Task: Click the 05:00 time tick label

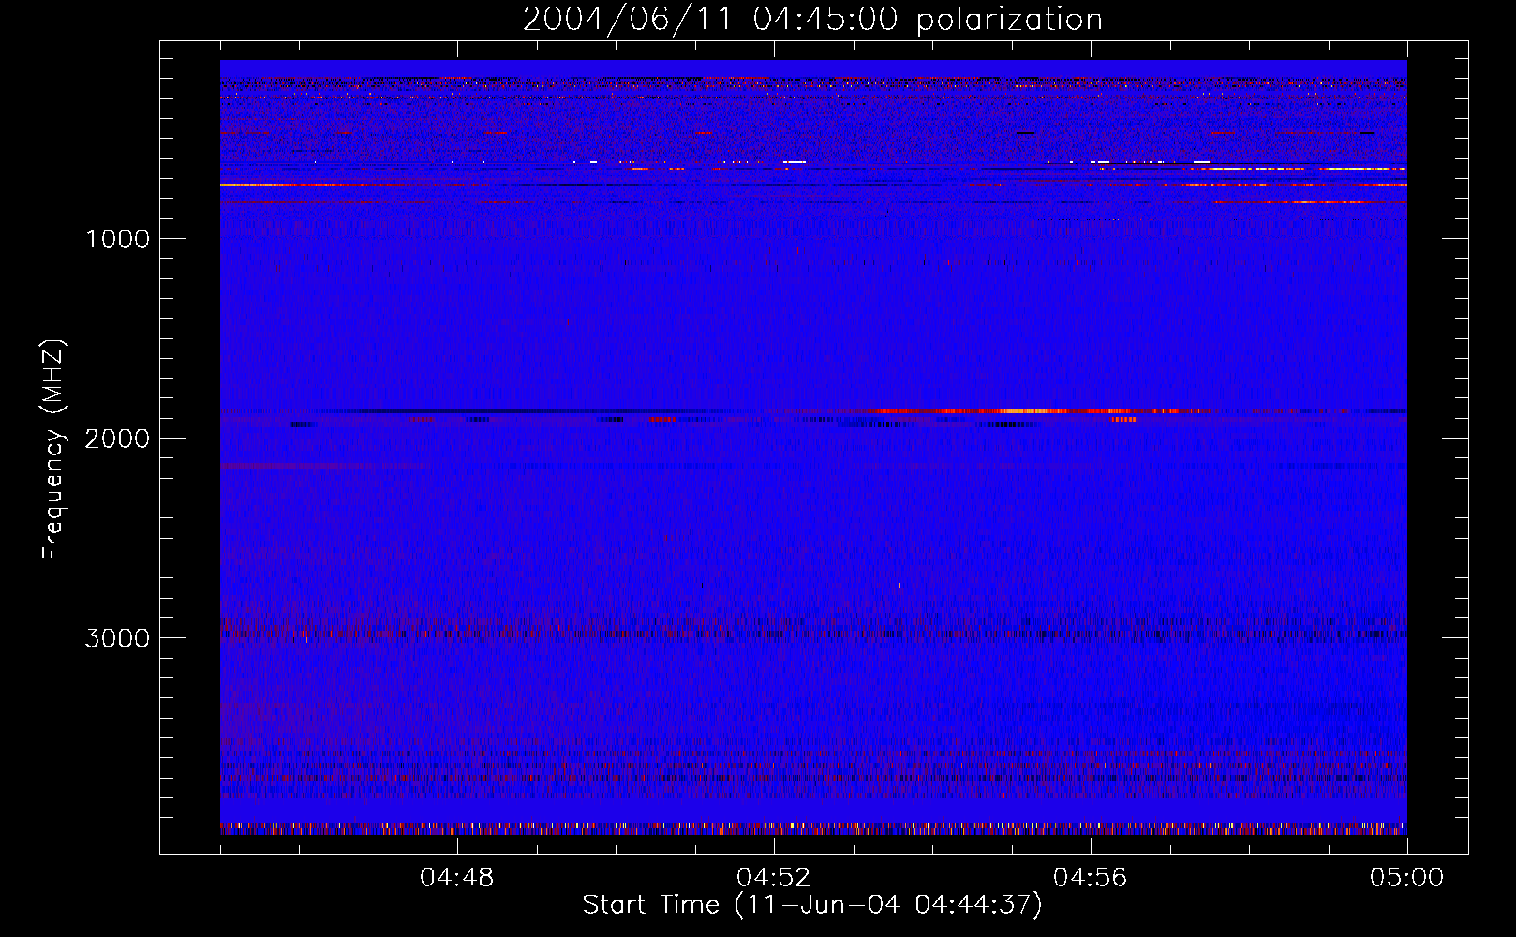Action: pyautogui.click(x=1407, y=878)
